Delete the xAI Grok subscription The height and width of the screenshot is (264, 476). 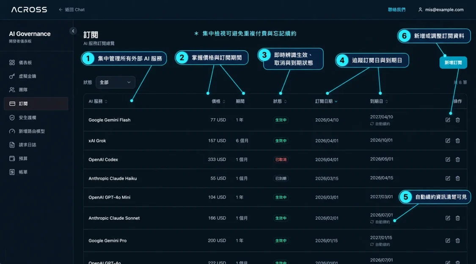pyautogui.click(x=457, y=141)
